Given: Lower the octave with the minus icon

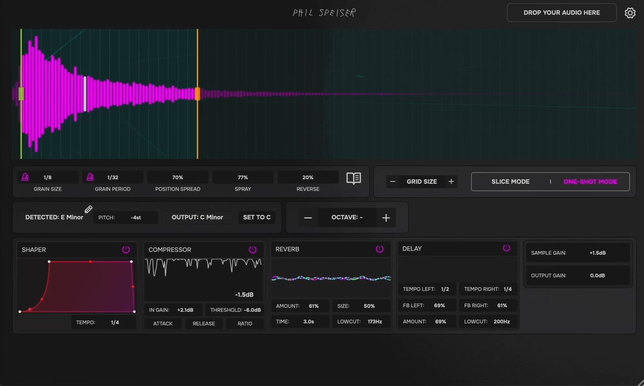Looking at the screenshot, I should [x=308, y=217].
